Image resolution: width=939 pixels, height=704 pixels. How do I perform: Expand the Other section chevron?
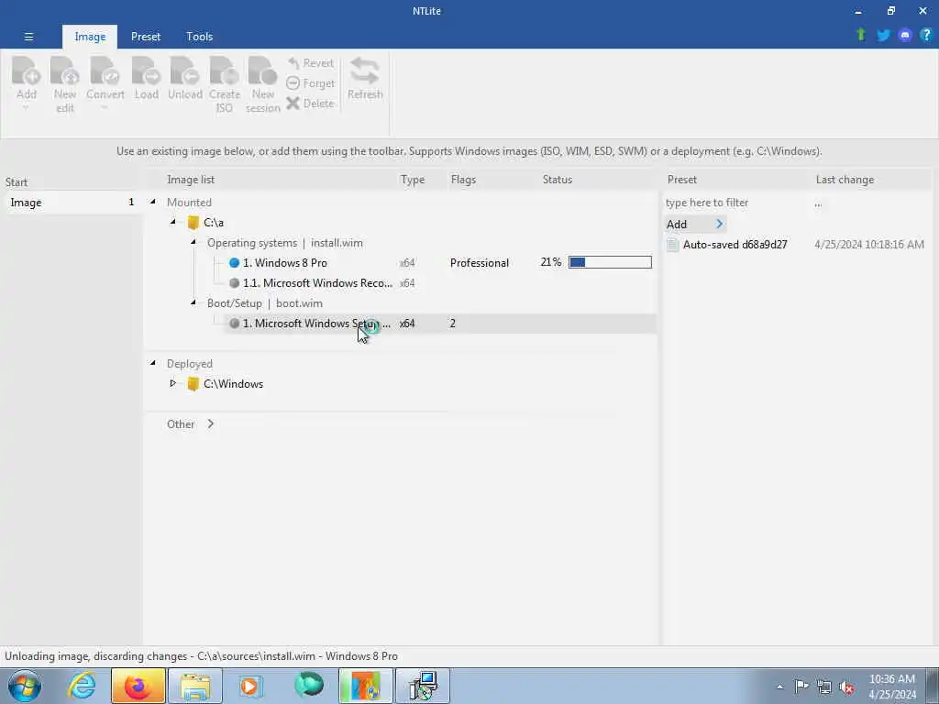[210, 423]
